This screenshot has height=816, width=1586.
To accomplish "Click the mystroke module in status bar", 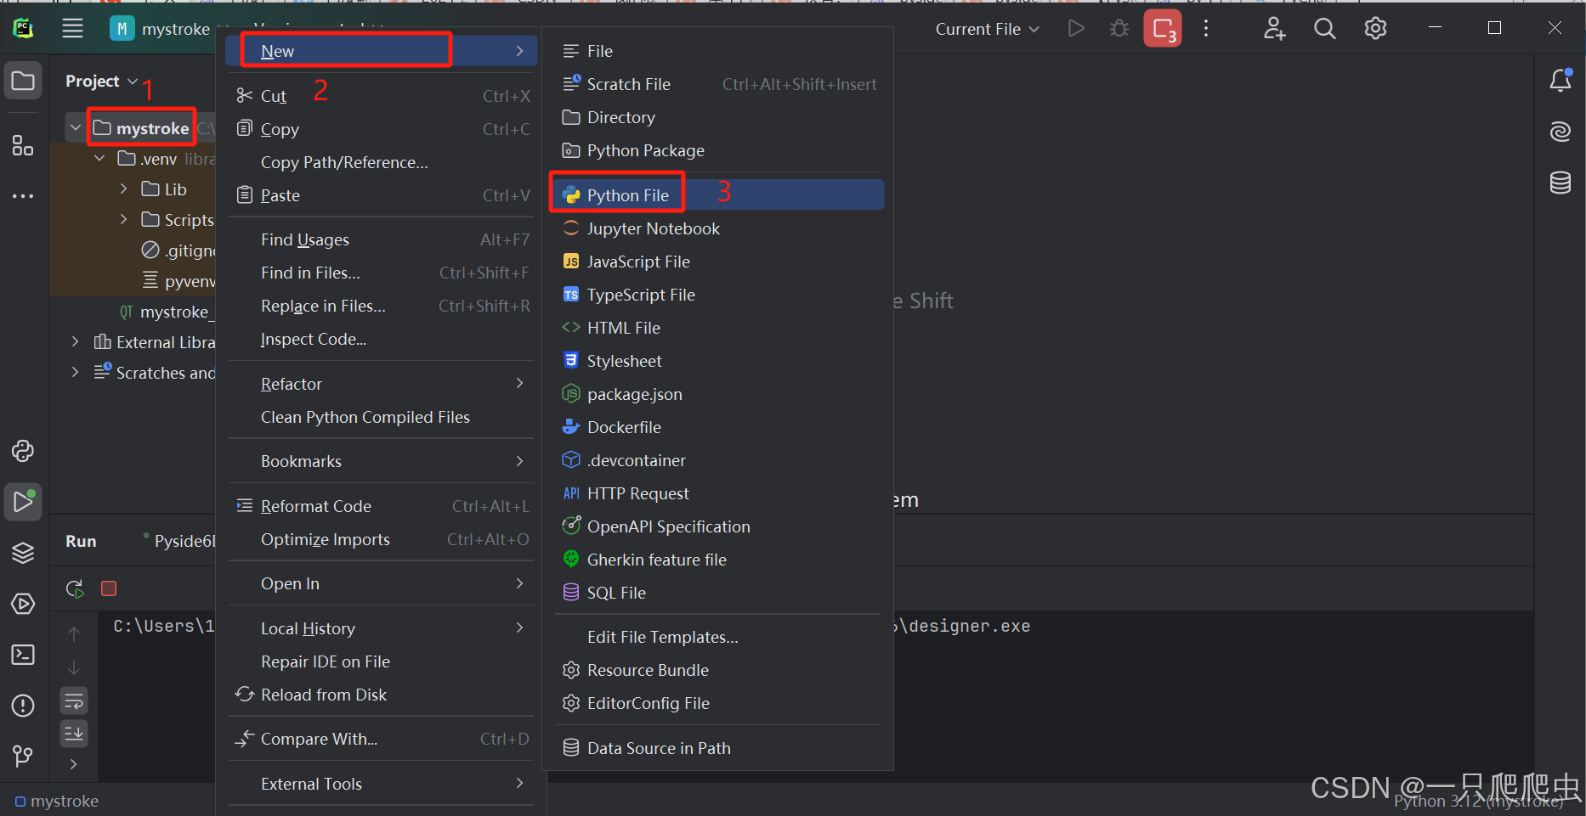I will [x=56, y=801].
